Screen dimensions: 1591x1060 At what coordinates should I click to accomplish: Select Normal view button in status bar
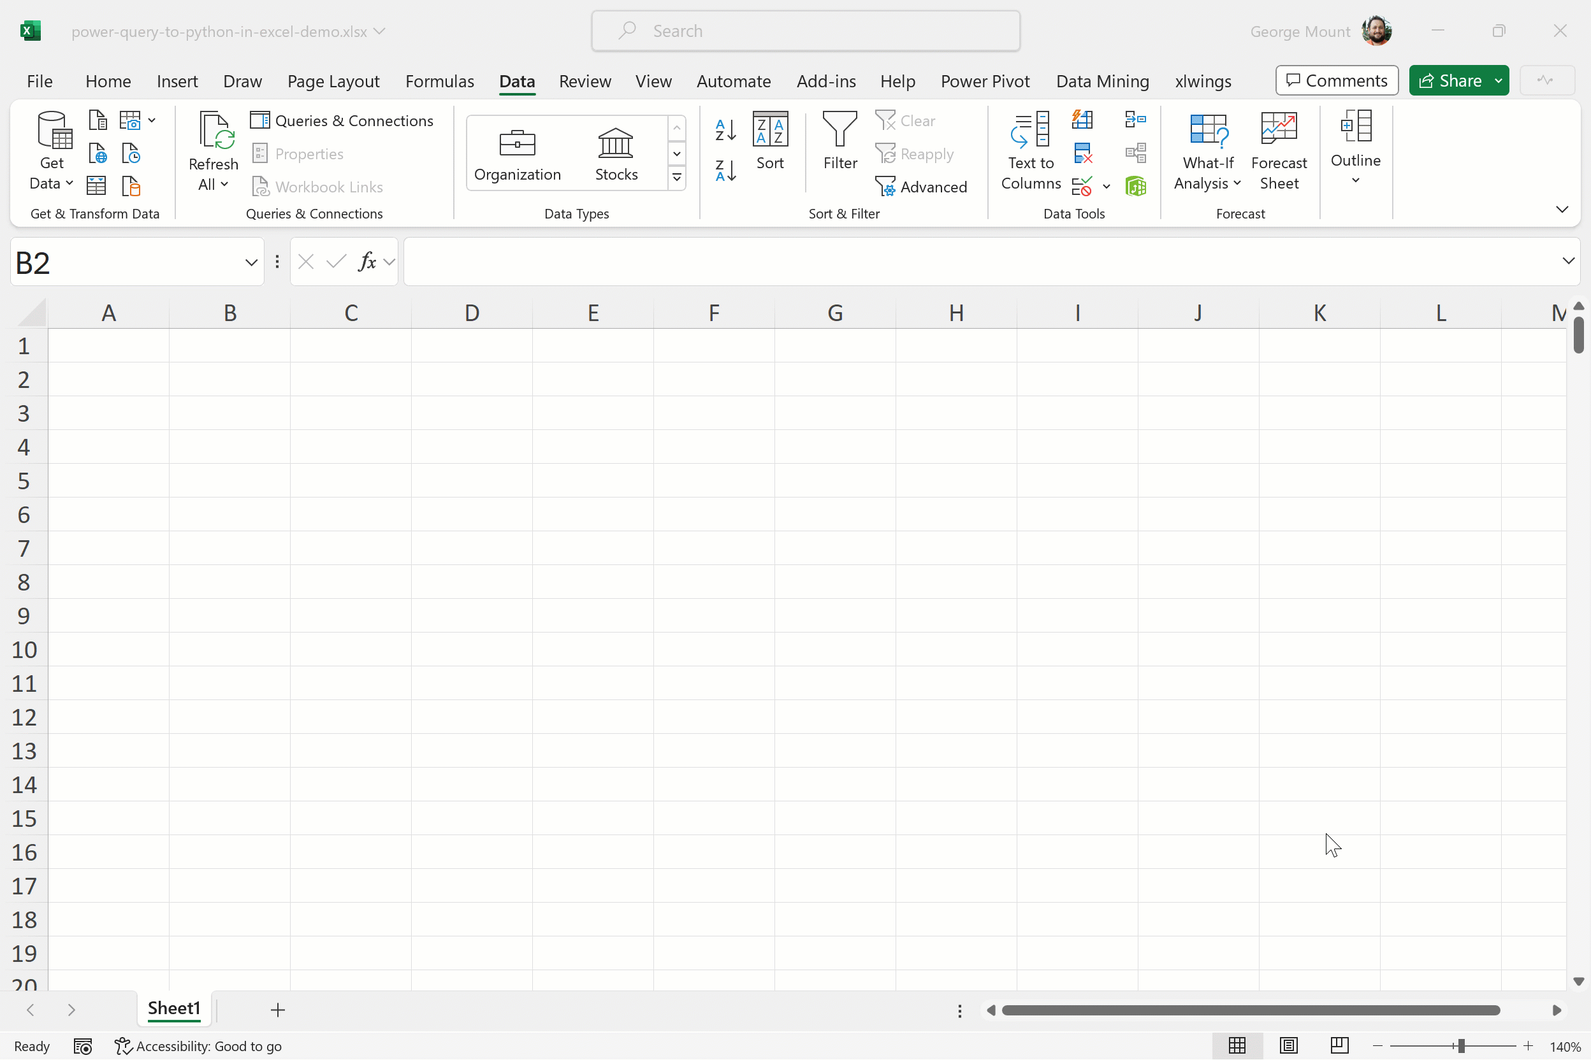[x=1237, y=1046]
